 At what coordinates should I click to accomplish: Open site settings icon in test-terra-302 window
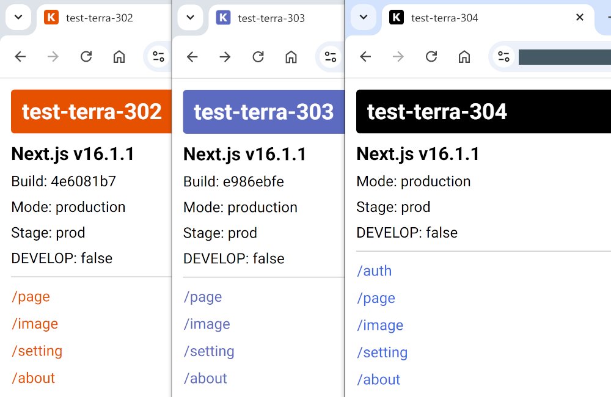[158, 57]
